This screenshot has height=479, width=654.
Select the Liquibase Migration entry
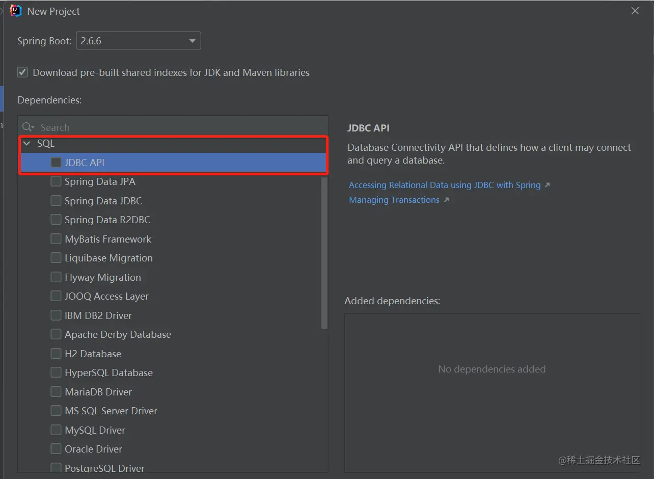click(x=108, y=258)
